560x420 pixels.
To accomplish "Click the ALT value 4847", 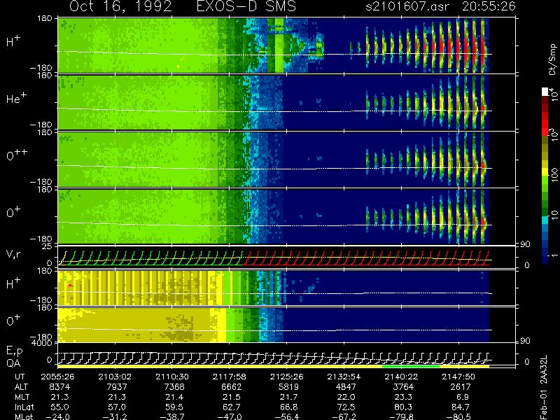I will [346, 387].
